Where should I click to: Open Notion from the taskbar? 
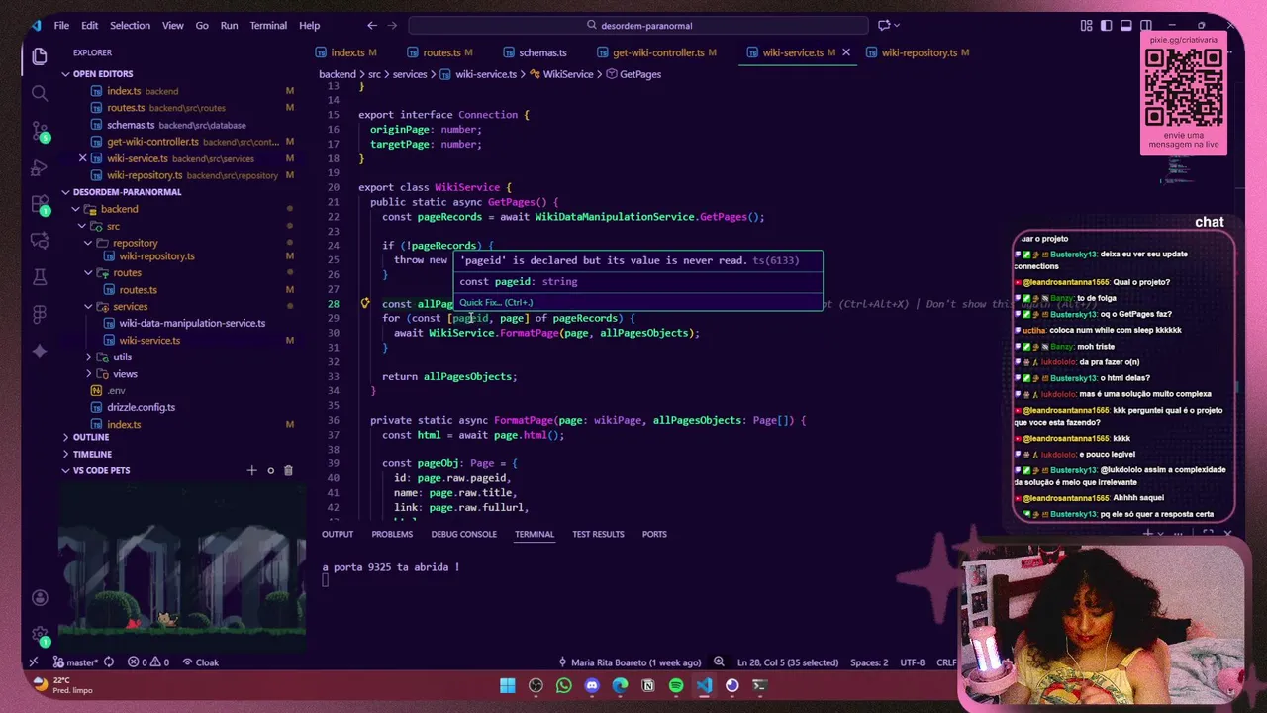pos(648,685)
